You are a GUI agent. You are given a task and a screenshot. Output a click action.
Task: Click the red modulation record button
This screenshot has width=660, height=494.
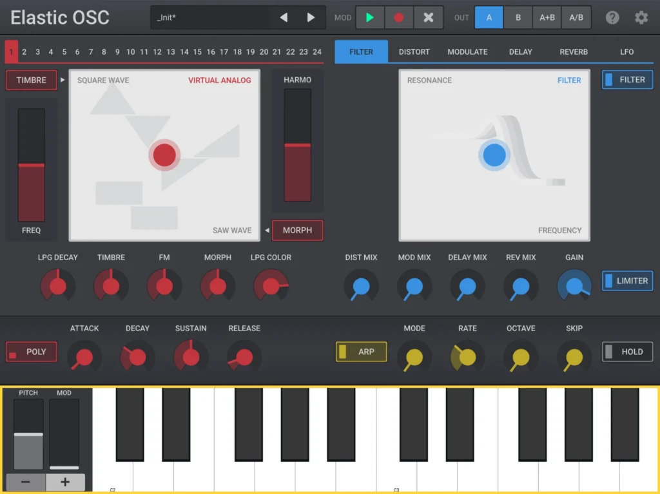(x=398, y=17)
